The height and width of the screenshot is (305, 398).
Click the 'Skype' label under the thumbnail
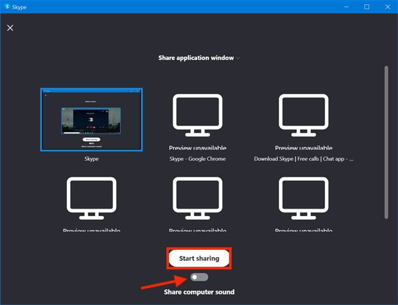coord(92,159)
